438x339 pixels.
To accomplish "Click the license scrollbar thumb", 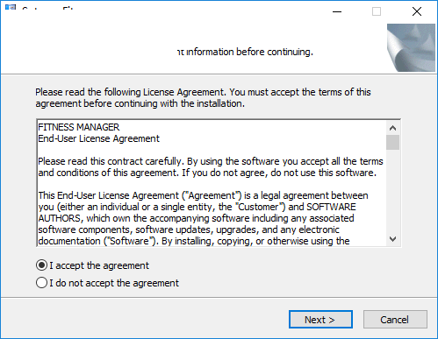I will click(x=392, y=142).
